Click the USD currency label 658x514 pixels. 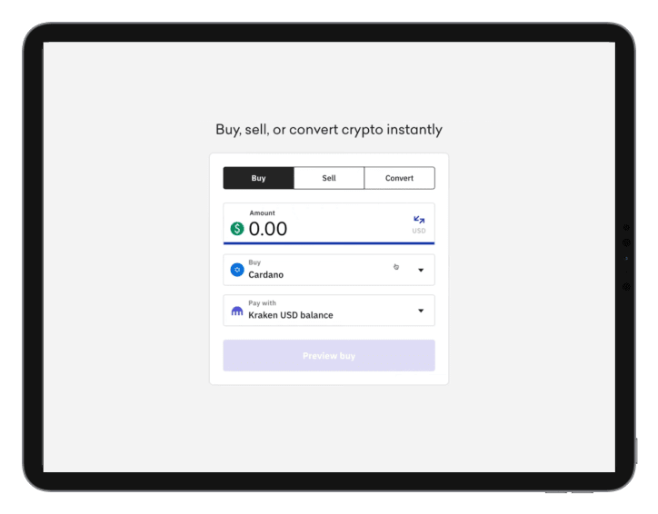coord(419,232)
